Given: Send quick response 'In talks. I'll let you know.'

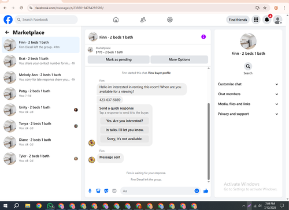Looking at the screenshot, I should coord(124,130).
